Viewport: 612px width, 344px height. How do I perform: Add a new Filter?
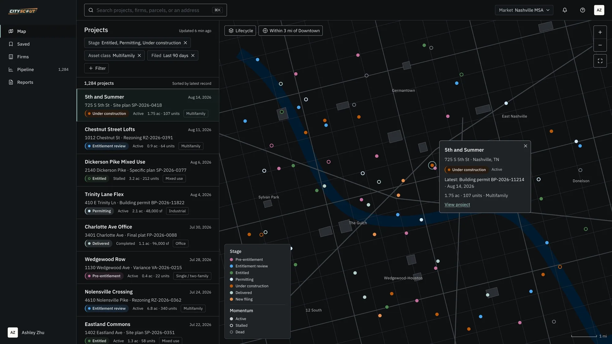click(96, 68)
